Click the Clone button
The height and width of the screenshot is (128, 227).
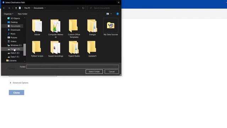(x=17, y=92)
